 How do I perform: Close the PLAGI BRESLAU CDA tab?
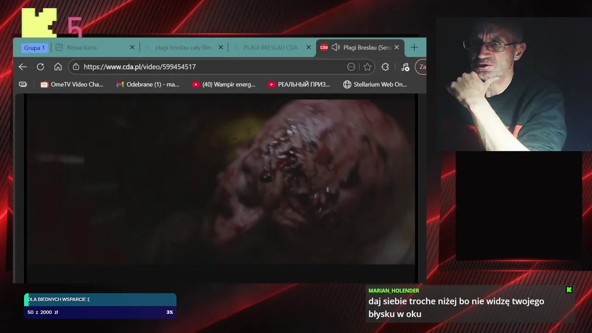coord(308,48)
